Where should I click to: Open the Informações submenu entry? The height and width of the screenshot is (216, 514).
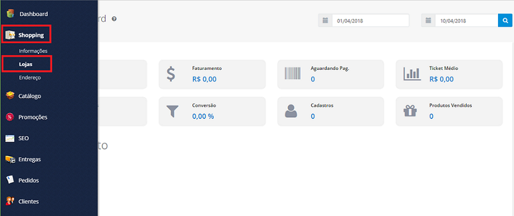point(33,51)
